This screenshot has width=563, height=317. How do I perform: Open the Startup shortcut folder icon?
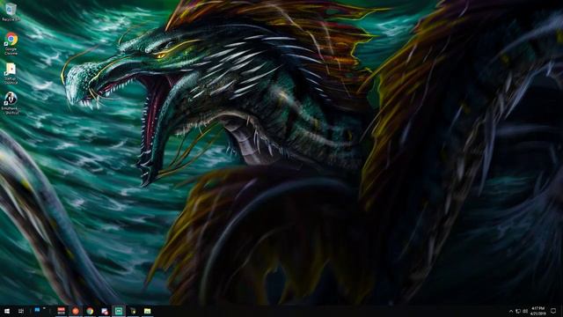[11, 74]
